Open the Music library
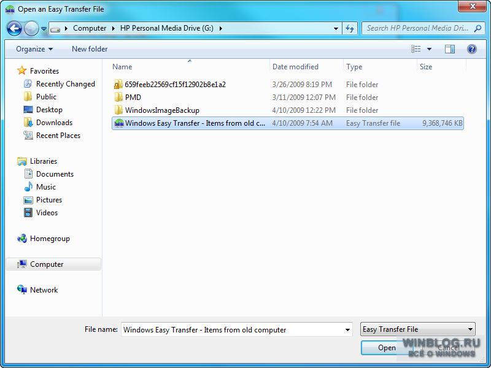491x368 pixels. (45, 187)
